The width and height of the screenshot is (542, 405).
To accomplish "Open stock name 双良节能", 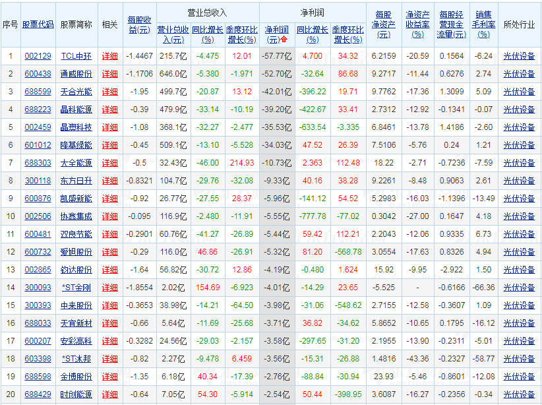I will (x=76, y=234).
